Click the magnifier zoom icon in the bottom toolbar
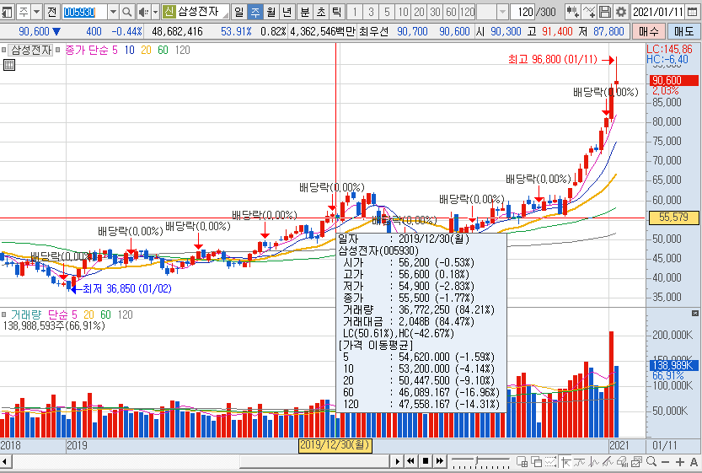The image size is (702, 473). (651, 461)
